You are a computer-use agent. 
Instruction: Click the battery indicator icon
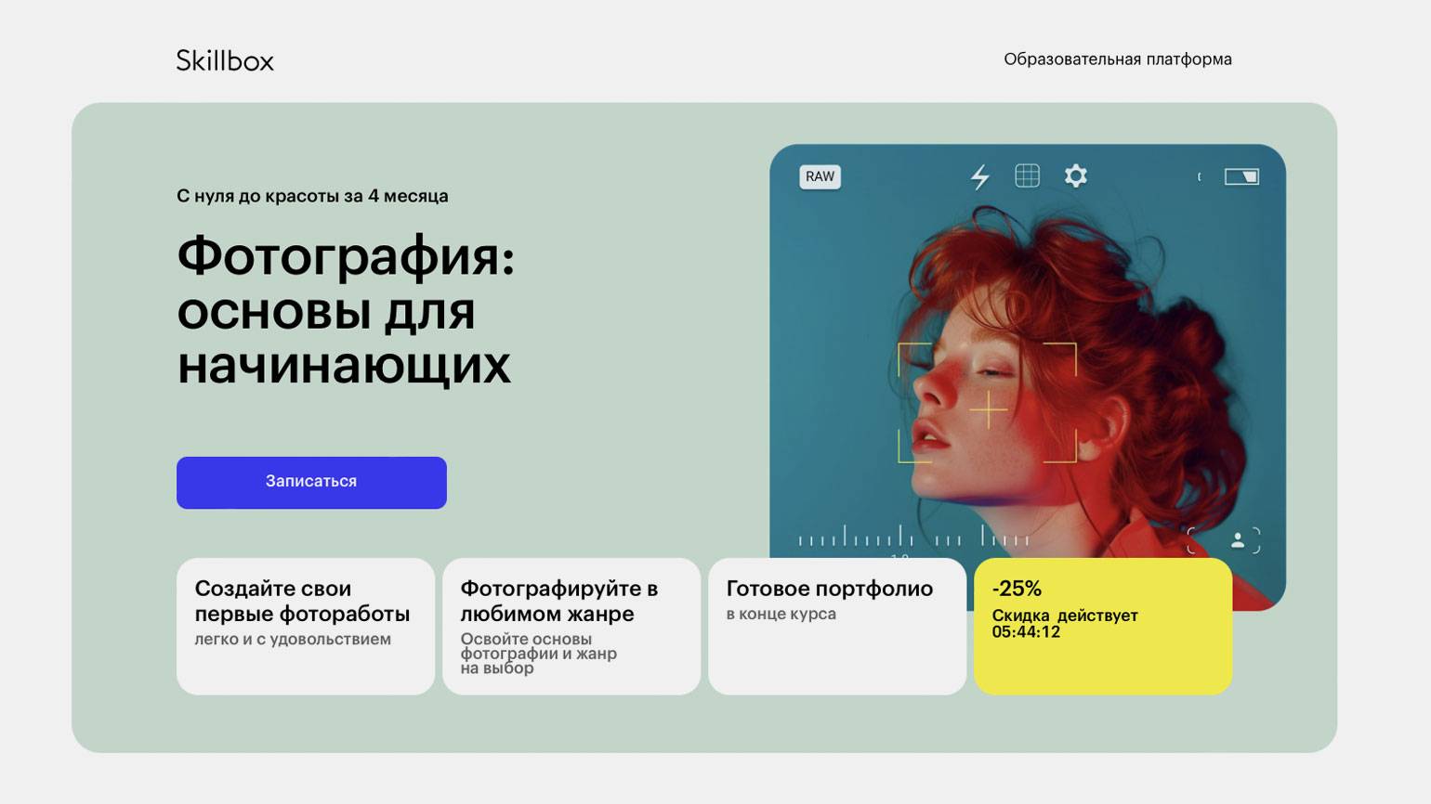1241,176
